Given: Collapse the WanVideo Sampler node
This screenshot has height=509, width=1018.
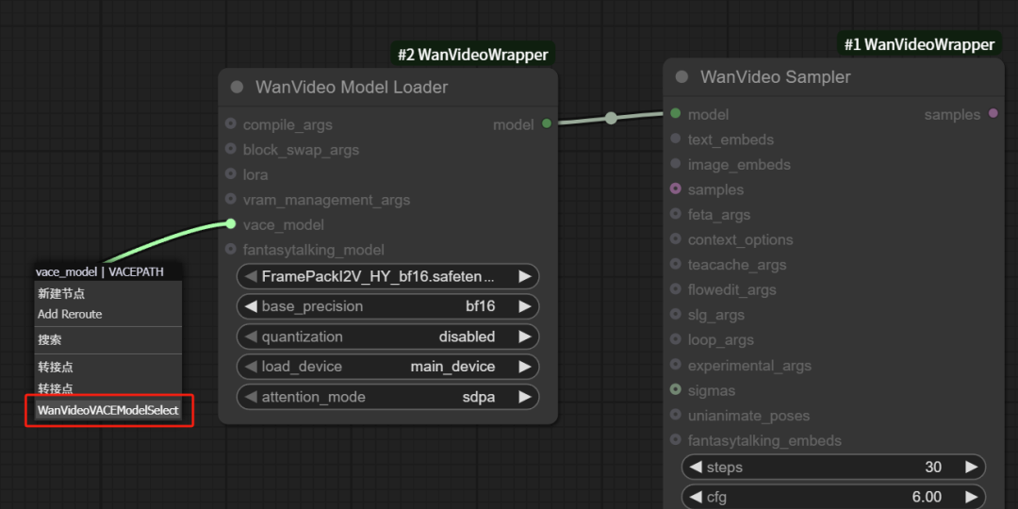Looking at the screenshot, I should click(681, 77).
